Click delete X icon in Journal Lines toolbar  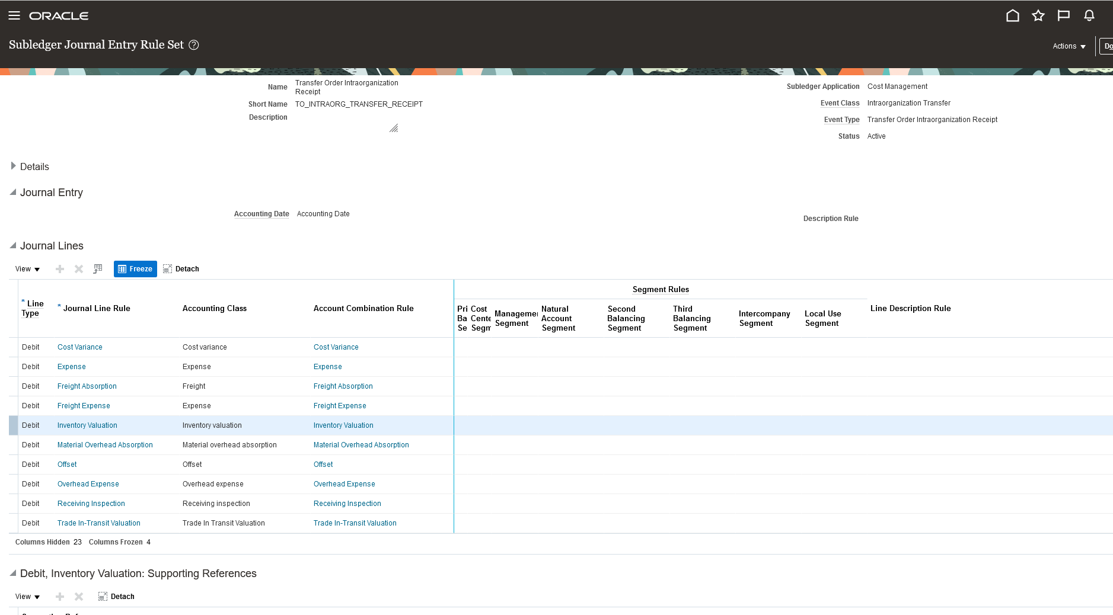(79, 269)
